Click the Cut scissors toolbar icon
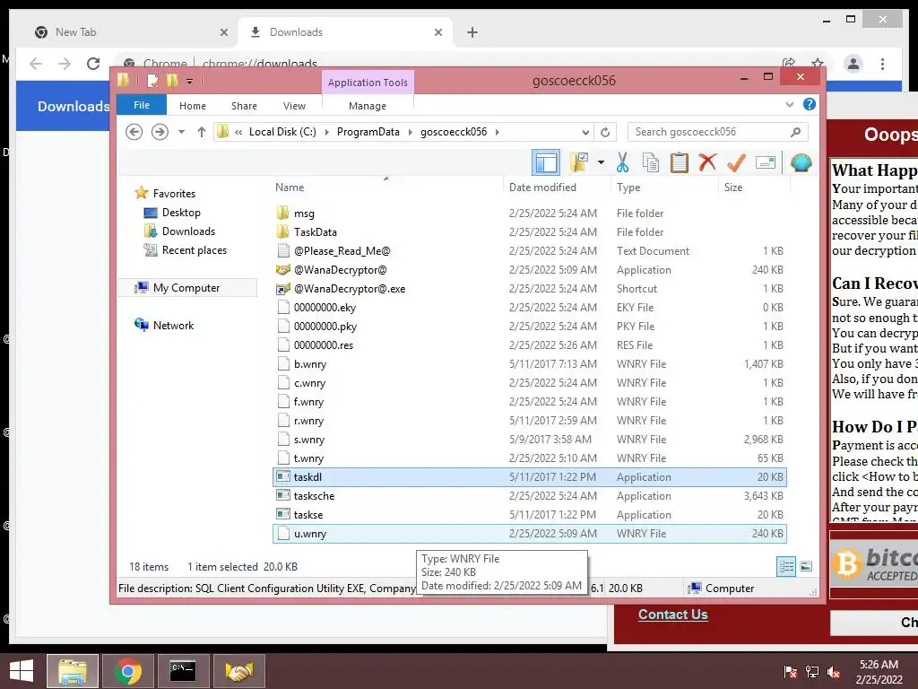 tap(622, 162)
